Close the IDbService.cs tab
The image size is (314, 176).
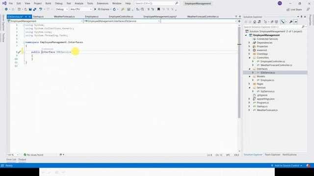pyautogui.click(x=29, y=17)
